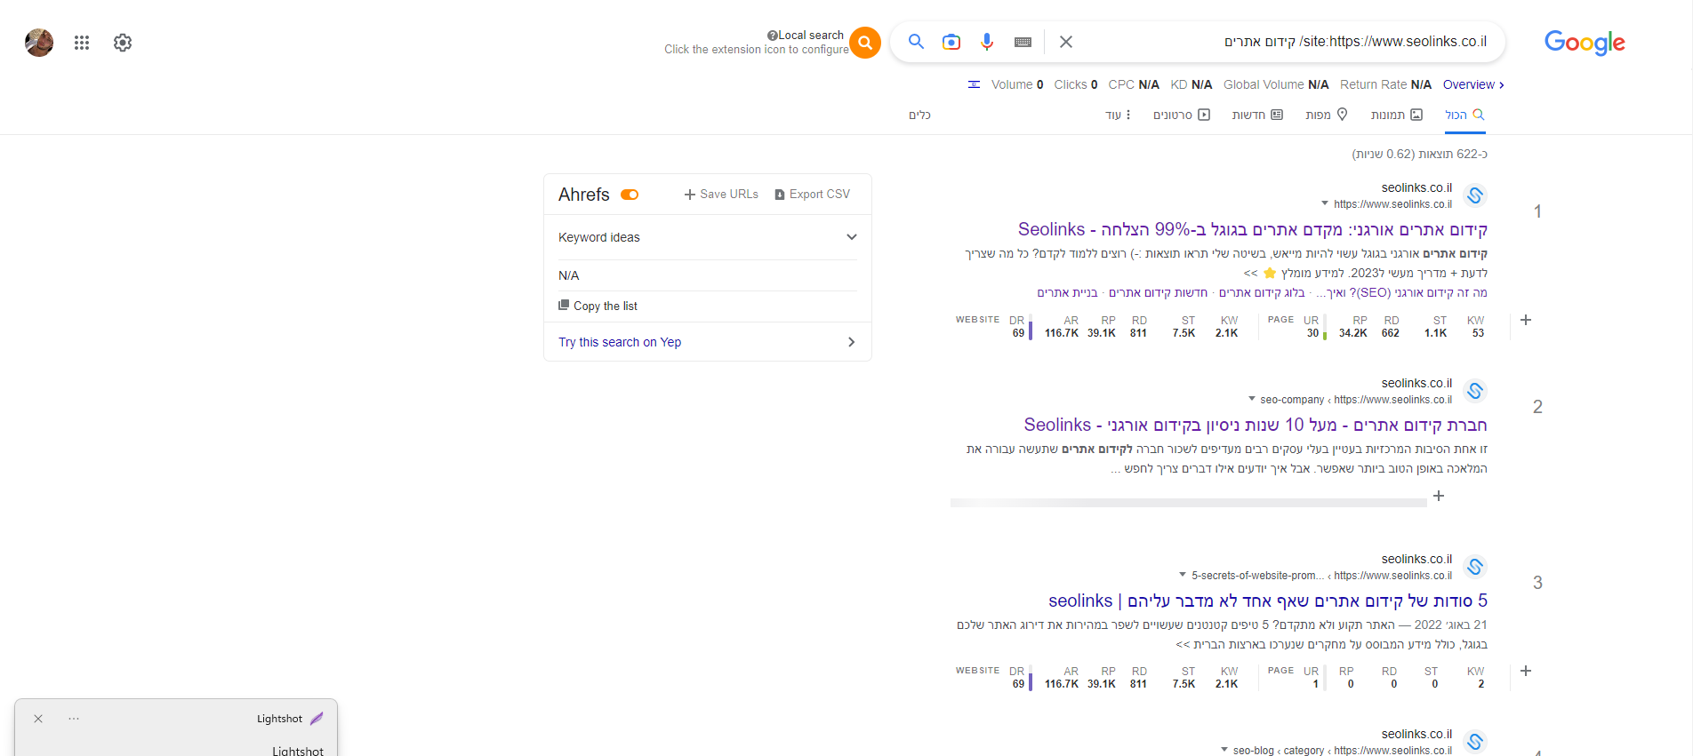Open the 'כלים' tools button
Viewport: 1693px width, 756px height.
919,115
